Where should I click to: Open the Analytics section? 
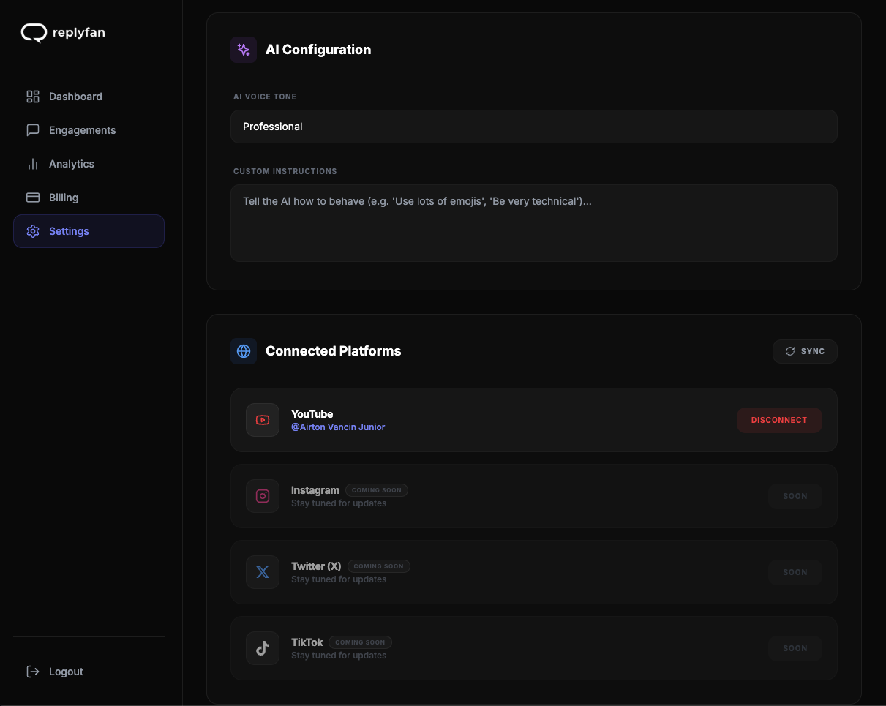(71, 164)
